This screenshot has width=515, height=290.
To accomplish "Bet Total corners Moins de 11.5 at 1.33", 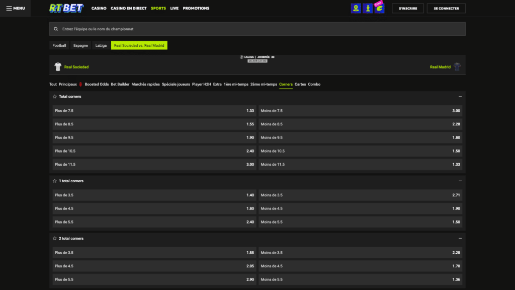I will (360, 165).
